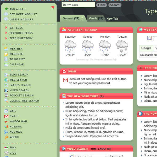This screenshot has width=157, height=157.
Task: Click the Classic Web Search magnifier icon
Action: [6, 100]
